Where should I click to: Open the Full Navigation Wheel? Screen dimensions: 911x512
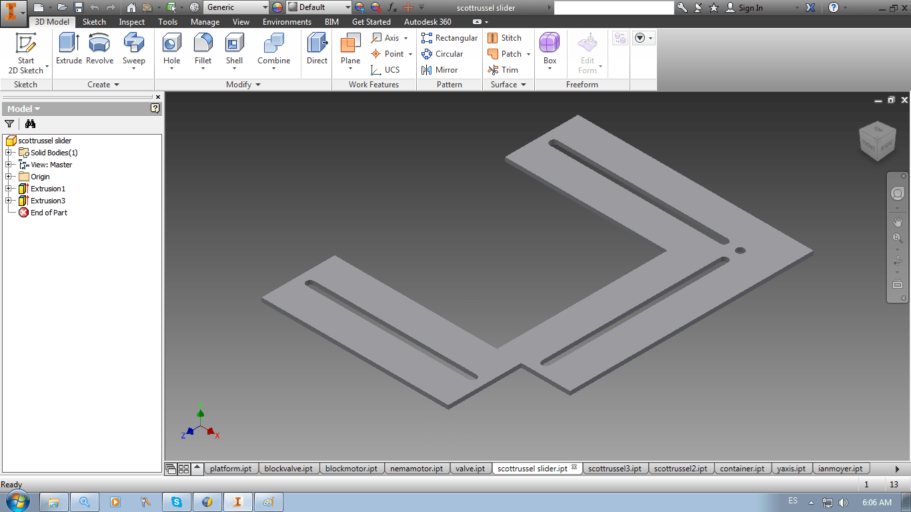[x=898, y=193]
